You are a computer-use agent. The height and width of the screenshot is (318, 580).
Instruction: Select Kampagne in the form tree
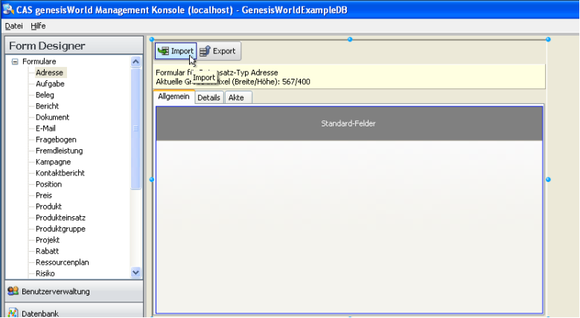point(53,162)
